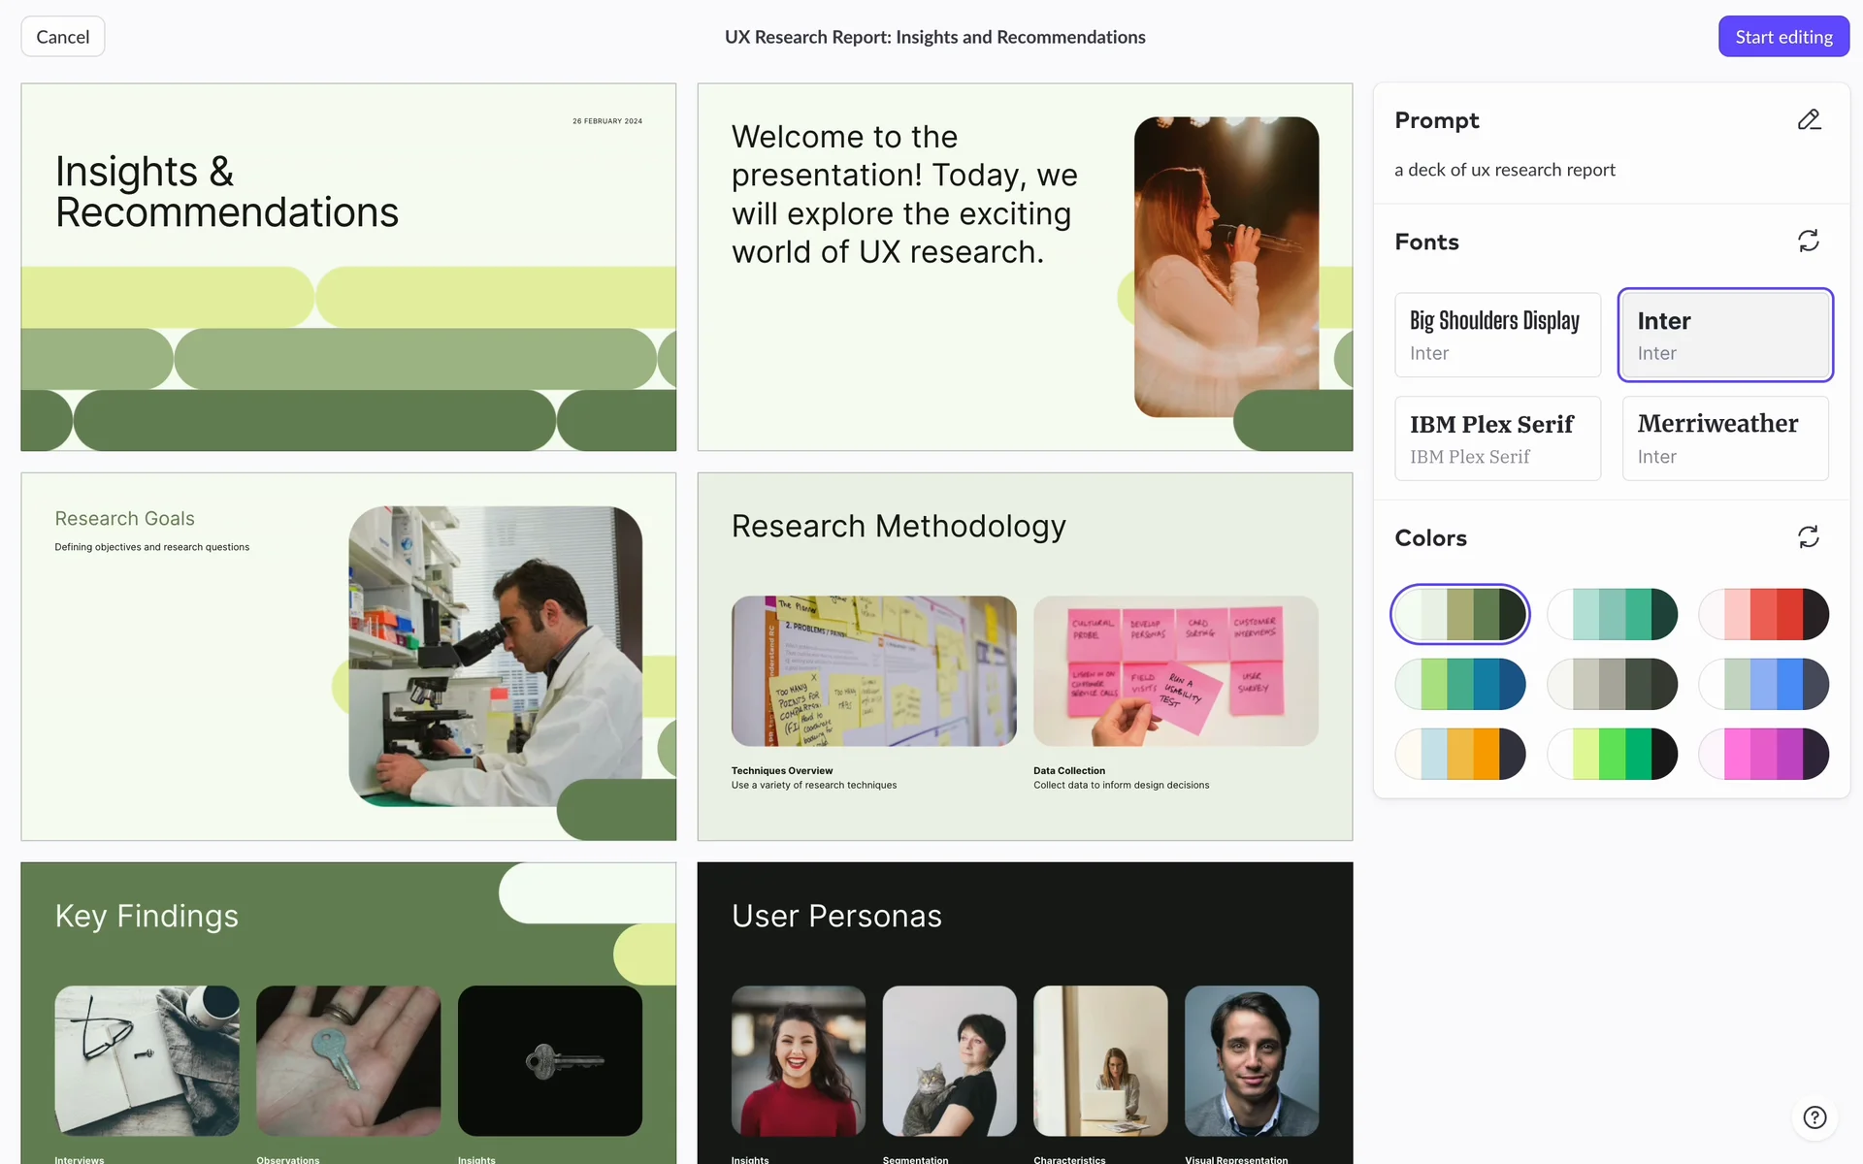Open the Research Methodology slide preview
This screenshot has height=1164, width=1863.
click(1025, 657)
